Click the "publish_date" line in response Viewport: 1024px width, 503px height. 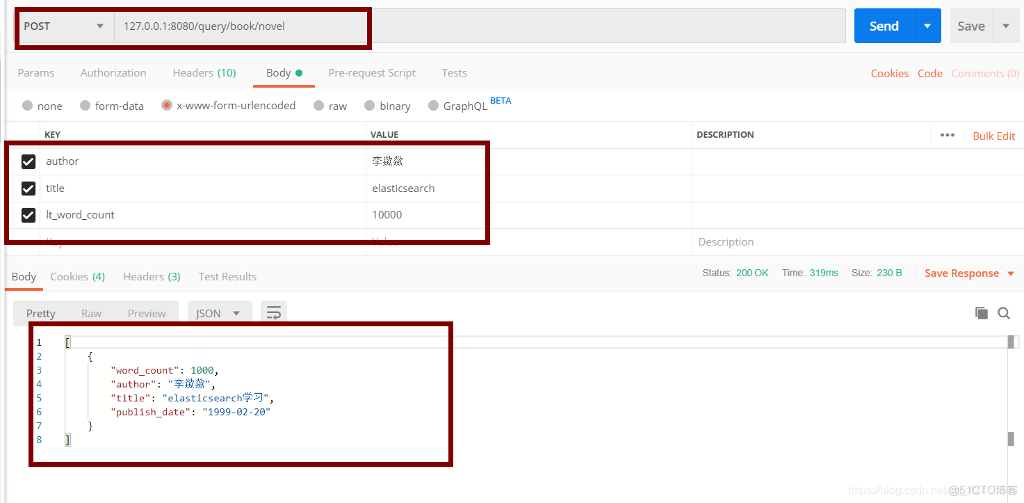tap(190, 412)
